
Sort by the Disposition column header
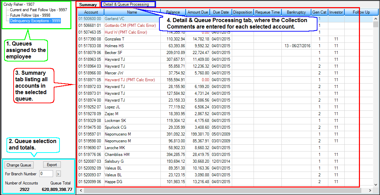(x=243, y=12)
